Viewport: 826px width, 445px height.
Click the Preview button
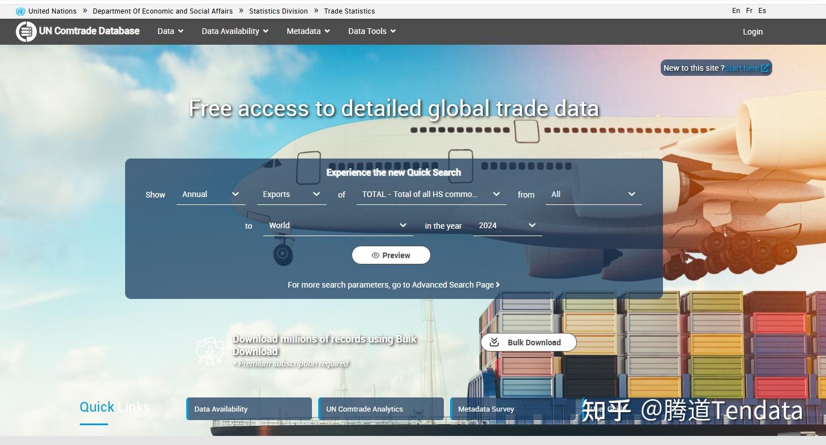[391, 255]
